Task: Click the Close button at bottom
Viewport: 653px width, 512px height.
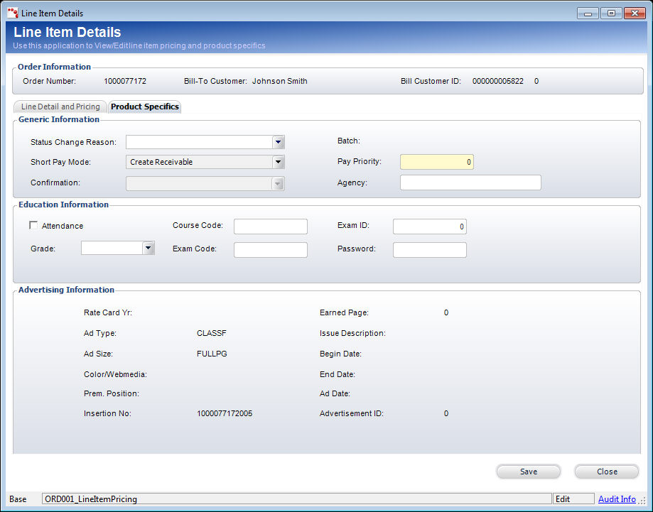Action: point(606,472)
